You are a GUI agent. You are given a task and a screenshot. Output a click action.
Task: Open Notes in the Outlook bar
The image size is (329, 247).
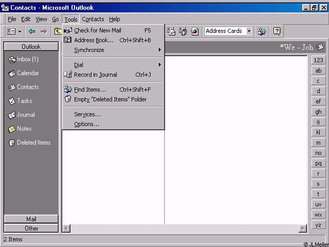20,129
